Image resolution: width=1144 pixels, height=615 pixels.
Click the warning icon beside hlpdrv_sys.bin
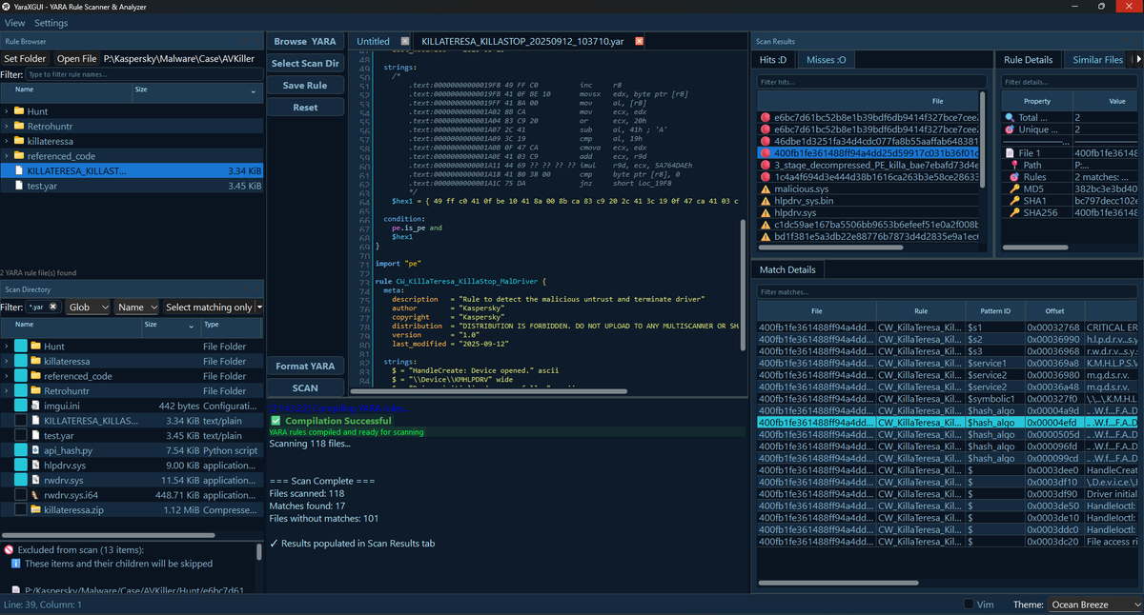(766, 201)
